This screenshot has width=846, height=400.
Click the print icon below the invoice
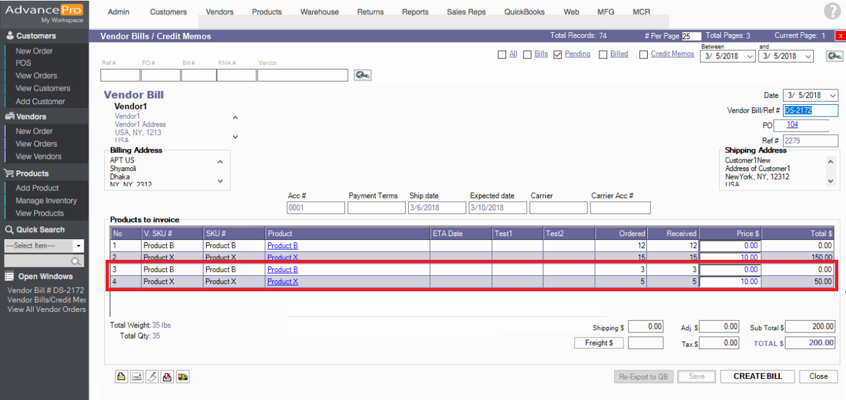121,377
